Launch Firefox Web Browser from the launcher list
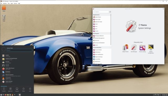Screen dimensions: 168x96 tap(17, 69)
